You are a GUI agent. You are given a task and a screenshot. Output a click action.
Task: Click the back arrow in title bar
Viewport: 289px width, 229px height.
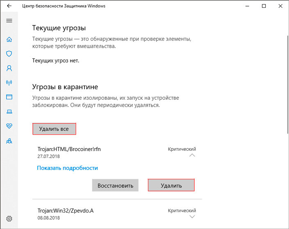[9, 6]
